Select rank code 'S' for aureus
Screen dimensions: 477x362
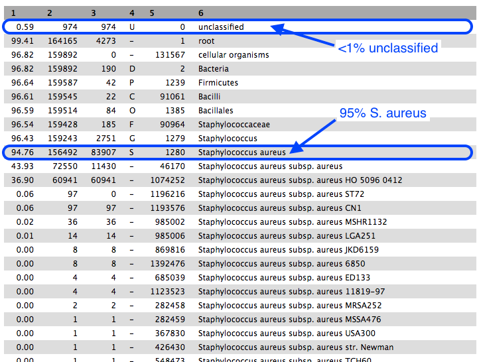[x=131, y=152]
